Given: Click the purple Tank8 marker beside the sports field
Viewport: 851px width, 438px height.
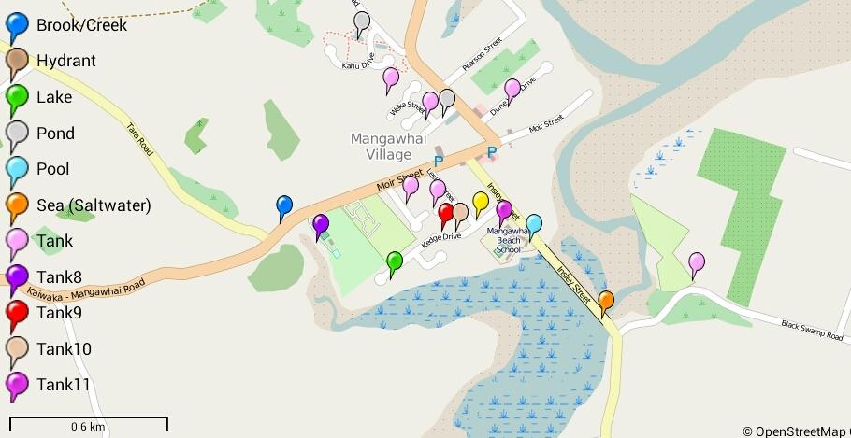Looking at the screenshot, I should pyautogui.click(x=321, y=228).
